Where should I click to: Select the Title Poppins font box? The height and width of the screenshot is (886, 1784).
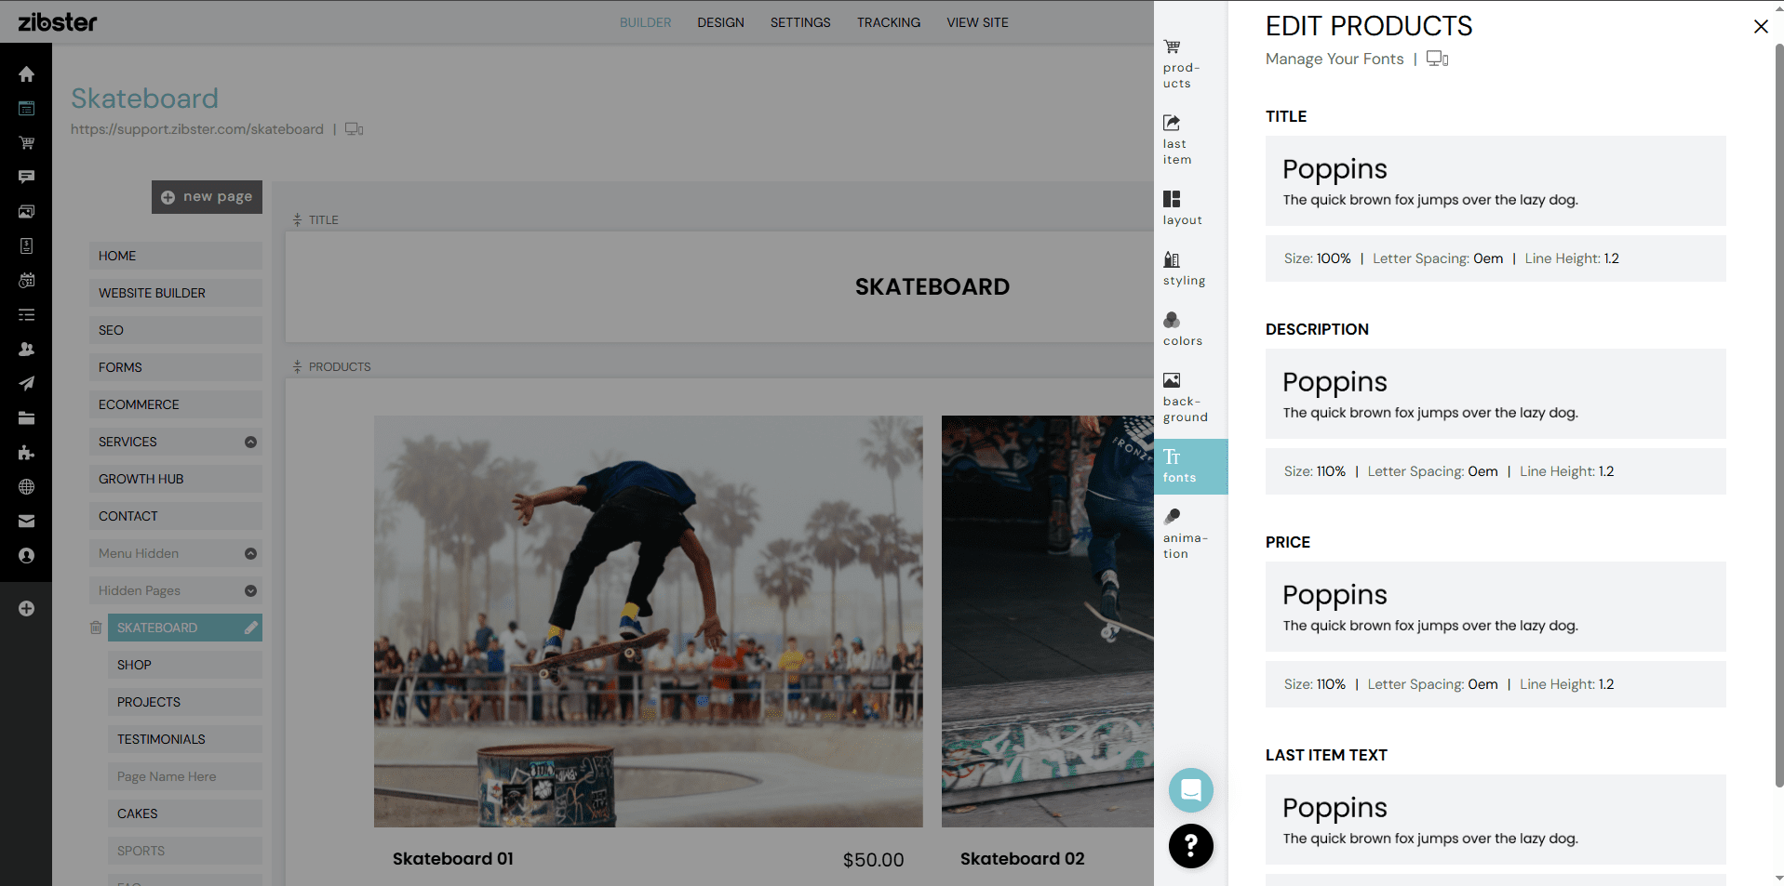tap(1496, 181)
